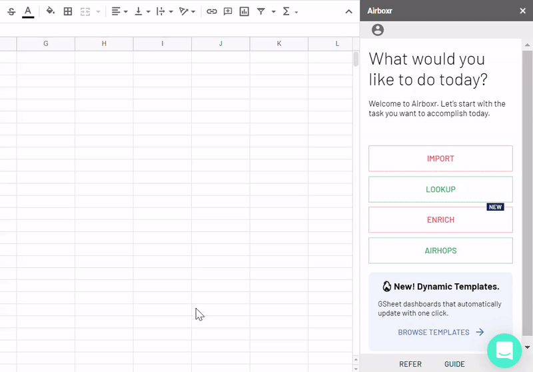The height and width of the screenshot is (372, 533).
Task: Click the text wrapping icon
Action: [161, 11]
